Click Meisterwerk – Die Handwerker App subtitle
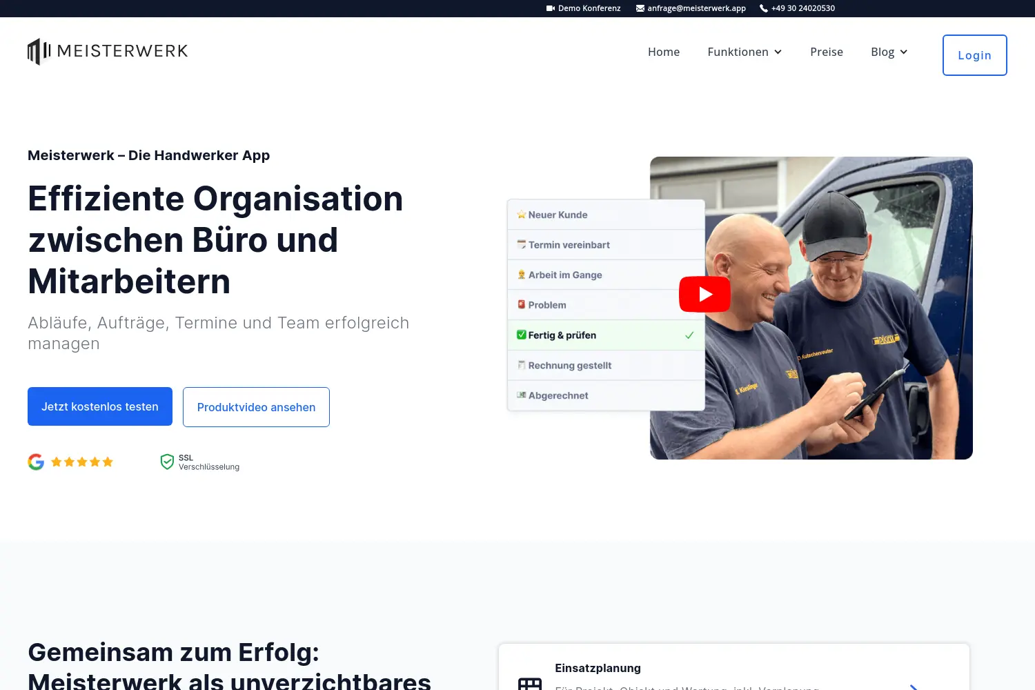The height and width of the screenshot is (690, 1035). click(x=149, y=155)
